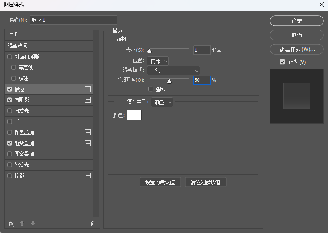Duplicate 渐变叠加 using its plus icon
This screenshot has width=328, height=233.
point(88,143)
